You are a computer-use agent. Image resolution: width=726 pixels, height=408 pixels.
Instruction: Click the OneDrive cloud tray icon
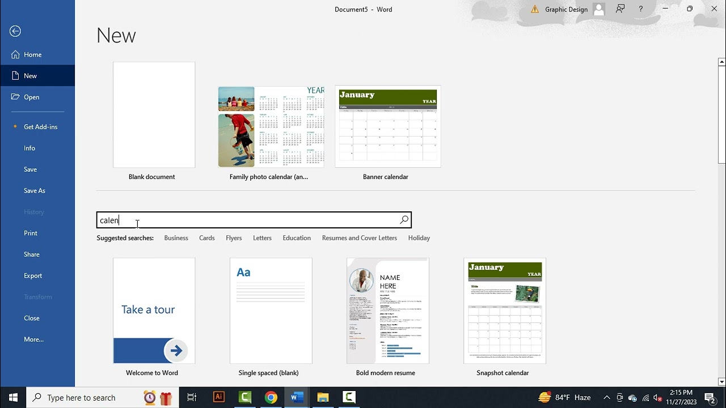pos(632,398)
